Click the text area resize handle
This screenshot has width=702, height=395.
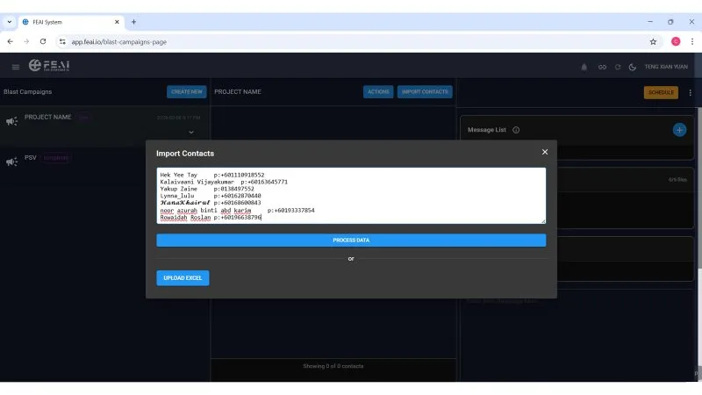pos(543,221)
